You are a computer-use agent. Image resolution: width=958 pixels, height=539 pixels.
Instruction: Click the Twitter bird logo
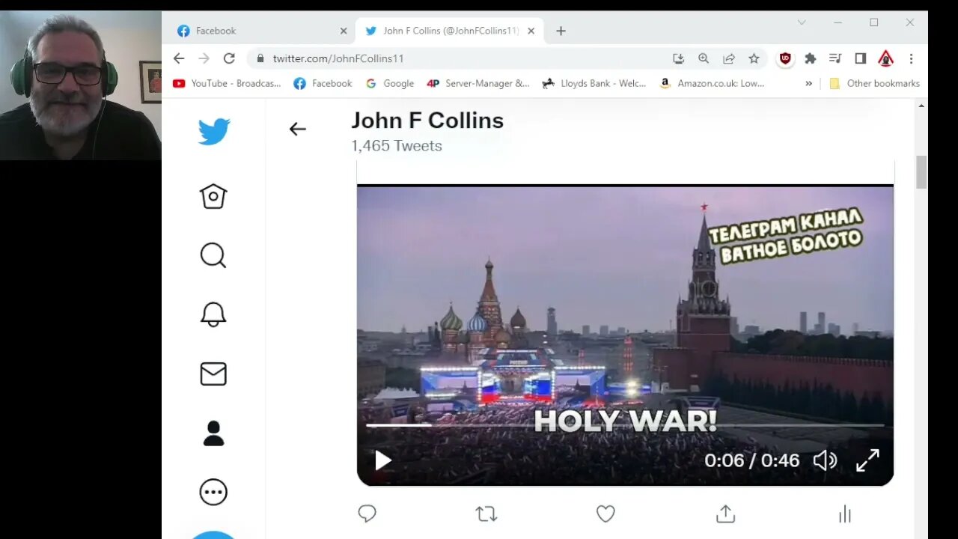213,132
